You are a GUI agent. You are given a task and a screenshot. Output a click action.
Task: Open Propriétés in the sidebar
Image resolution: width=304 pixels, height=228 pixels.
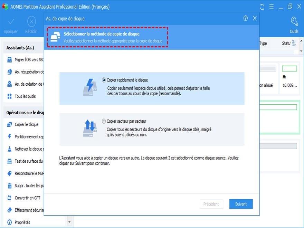pyautogui.click(x=22, y=222)
